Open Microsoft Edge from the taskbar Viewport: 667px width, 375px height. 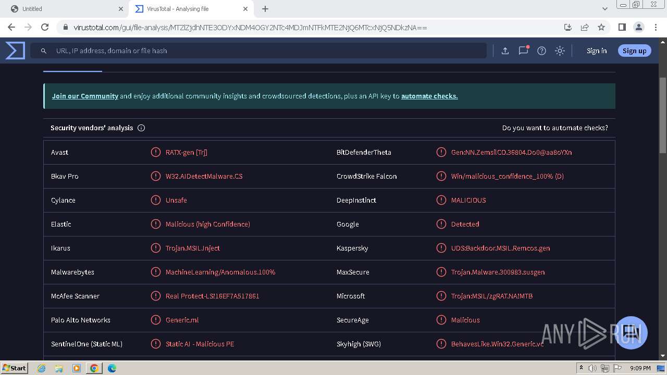(112, 368)
